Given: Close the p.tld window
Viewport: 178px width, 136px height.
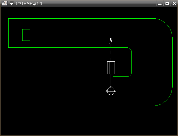Looking at the screenshot, I should click(174, 4).
